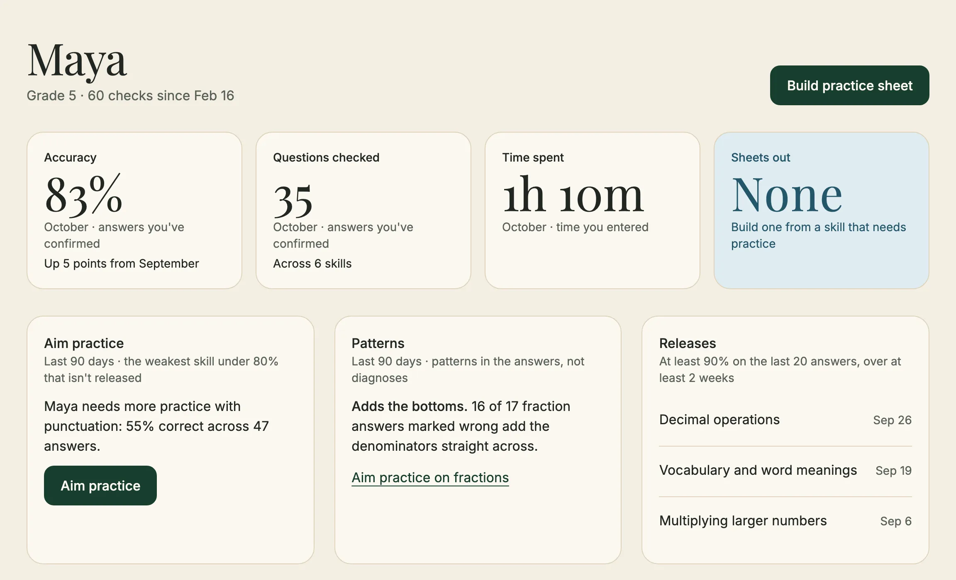956x580 pixels.
Task: Click 'Up 5 points from September' text
Action: click(122, 263)
